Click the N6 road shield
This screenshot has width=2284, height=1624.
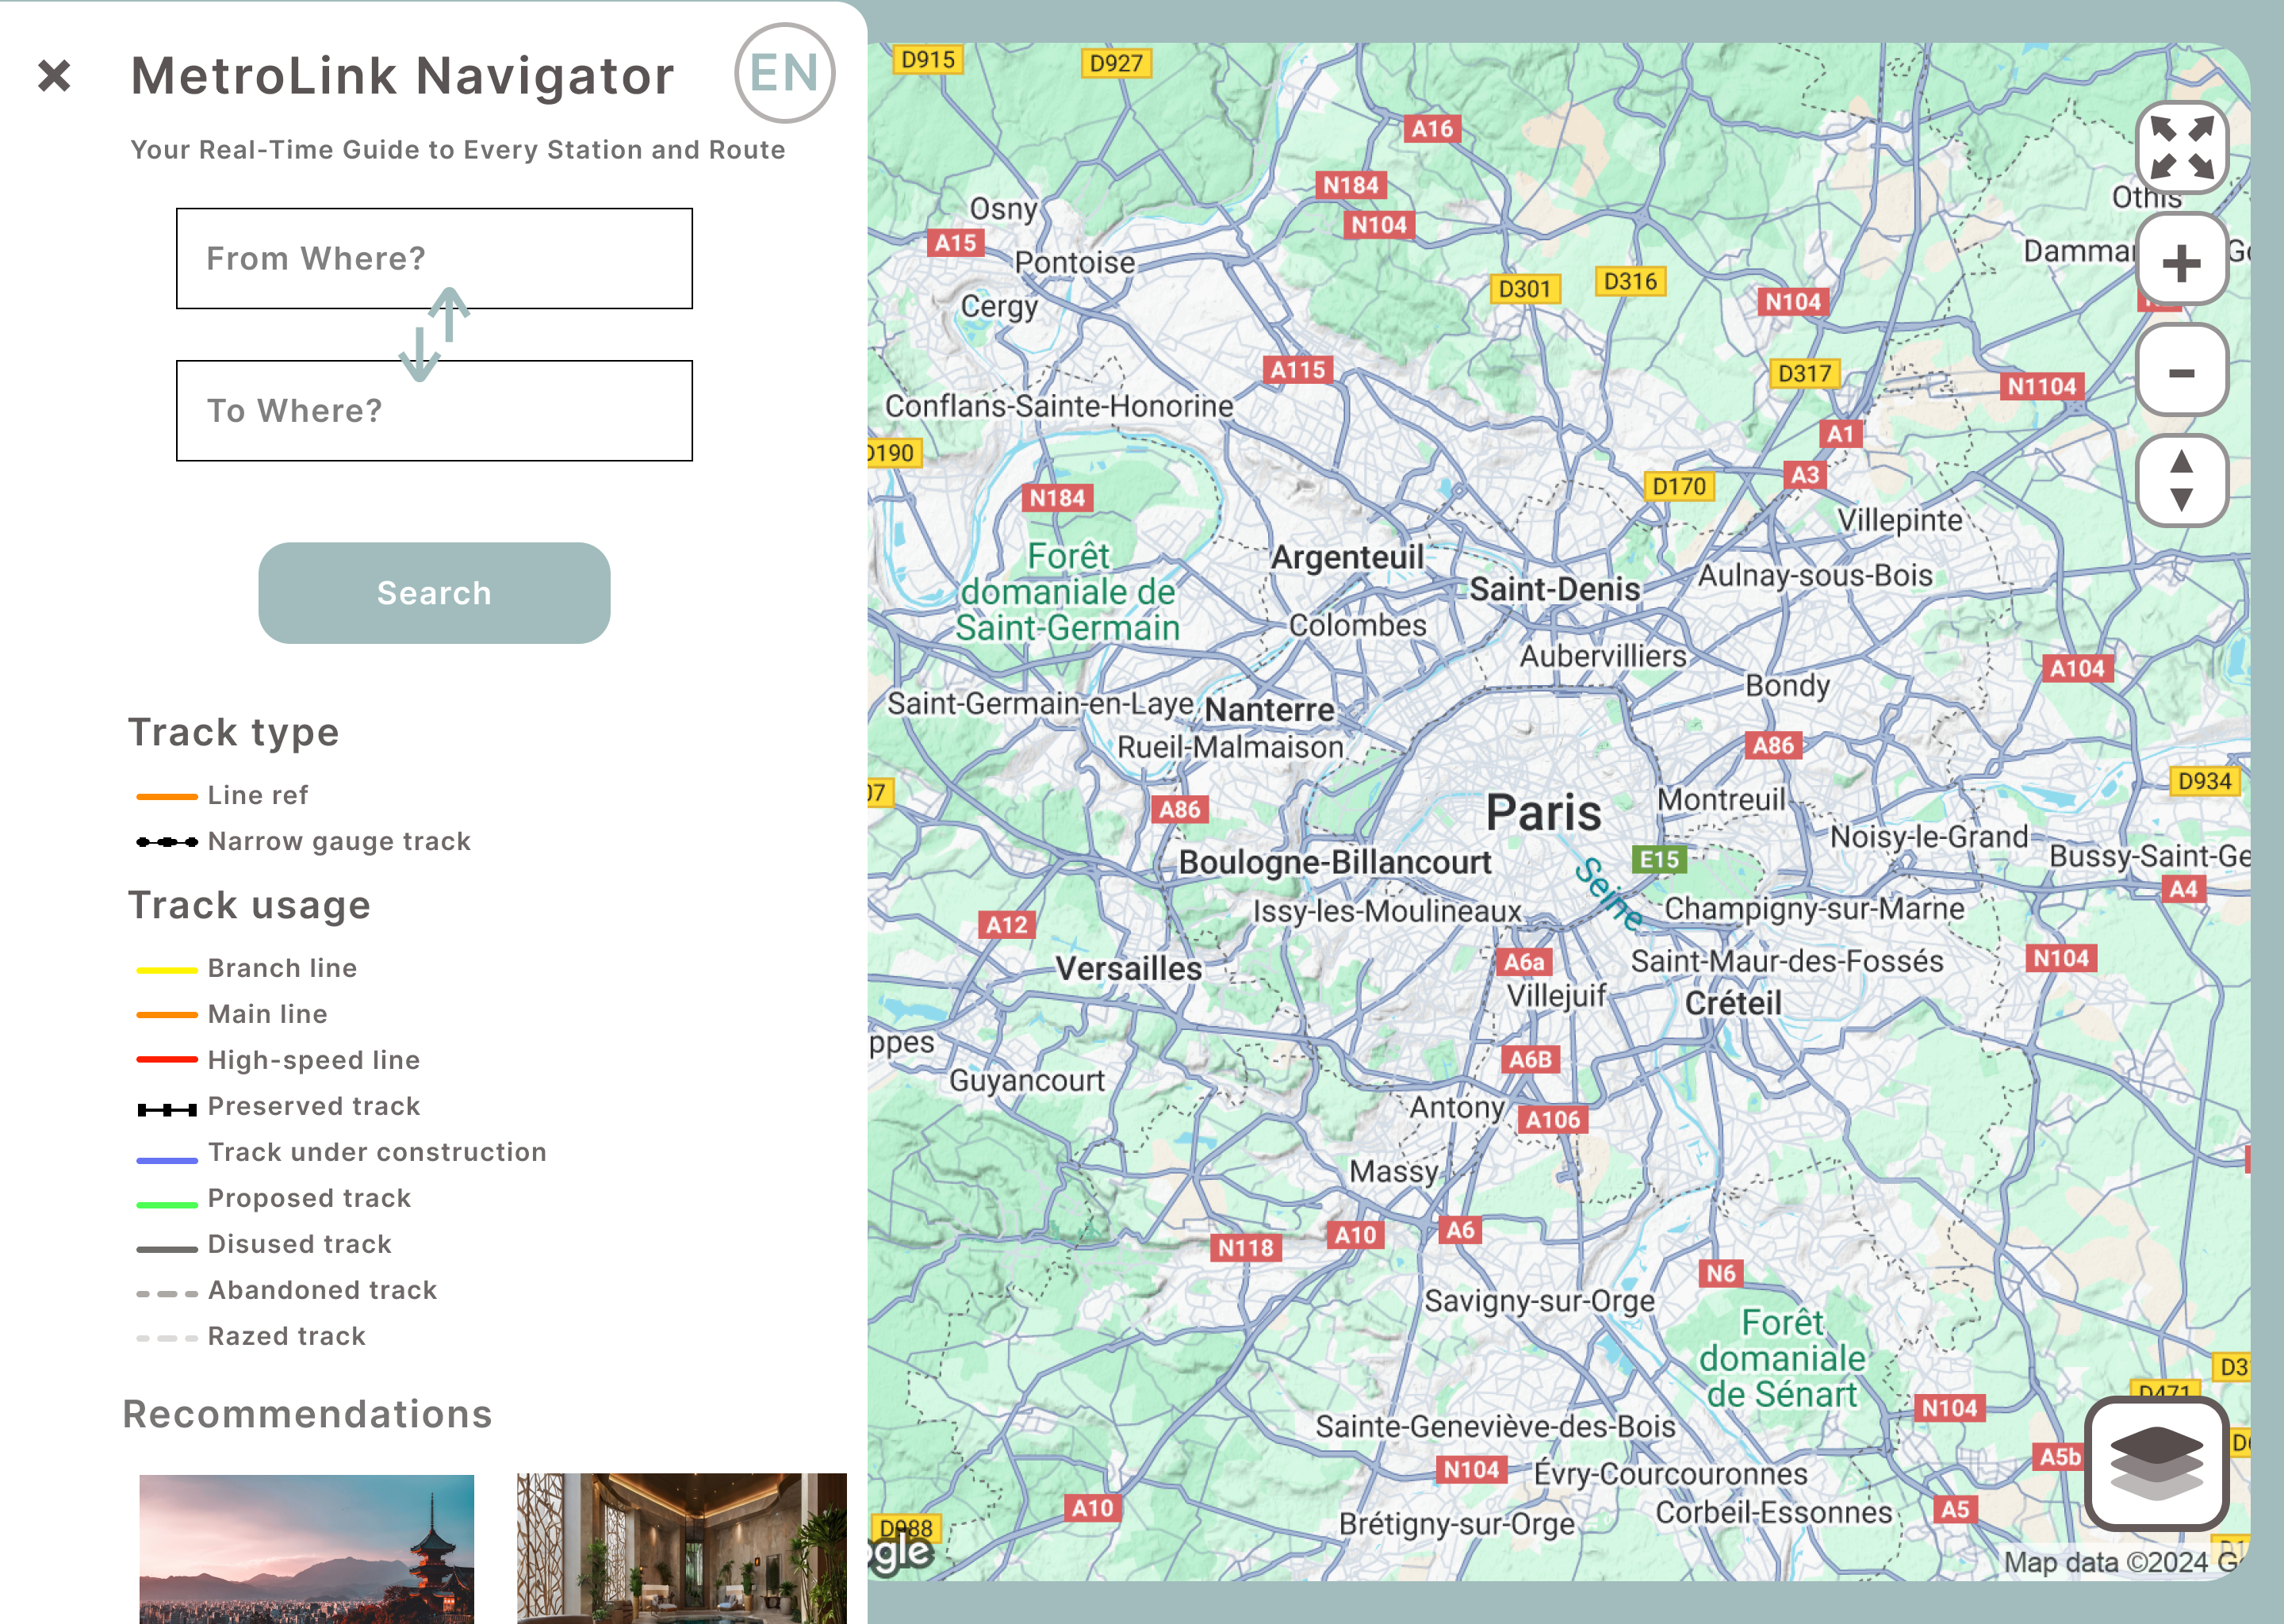[x=1721, y=1273]
